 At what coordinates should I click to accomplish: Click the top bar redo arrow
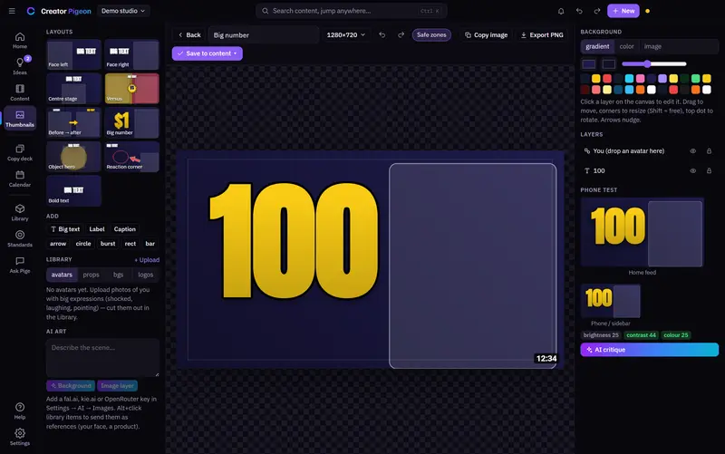pyautogui.click(x=597, y=11)
